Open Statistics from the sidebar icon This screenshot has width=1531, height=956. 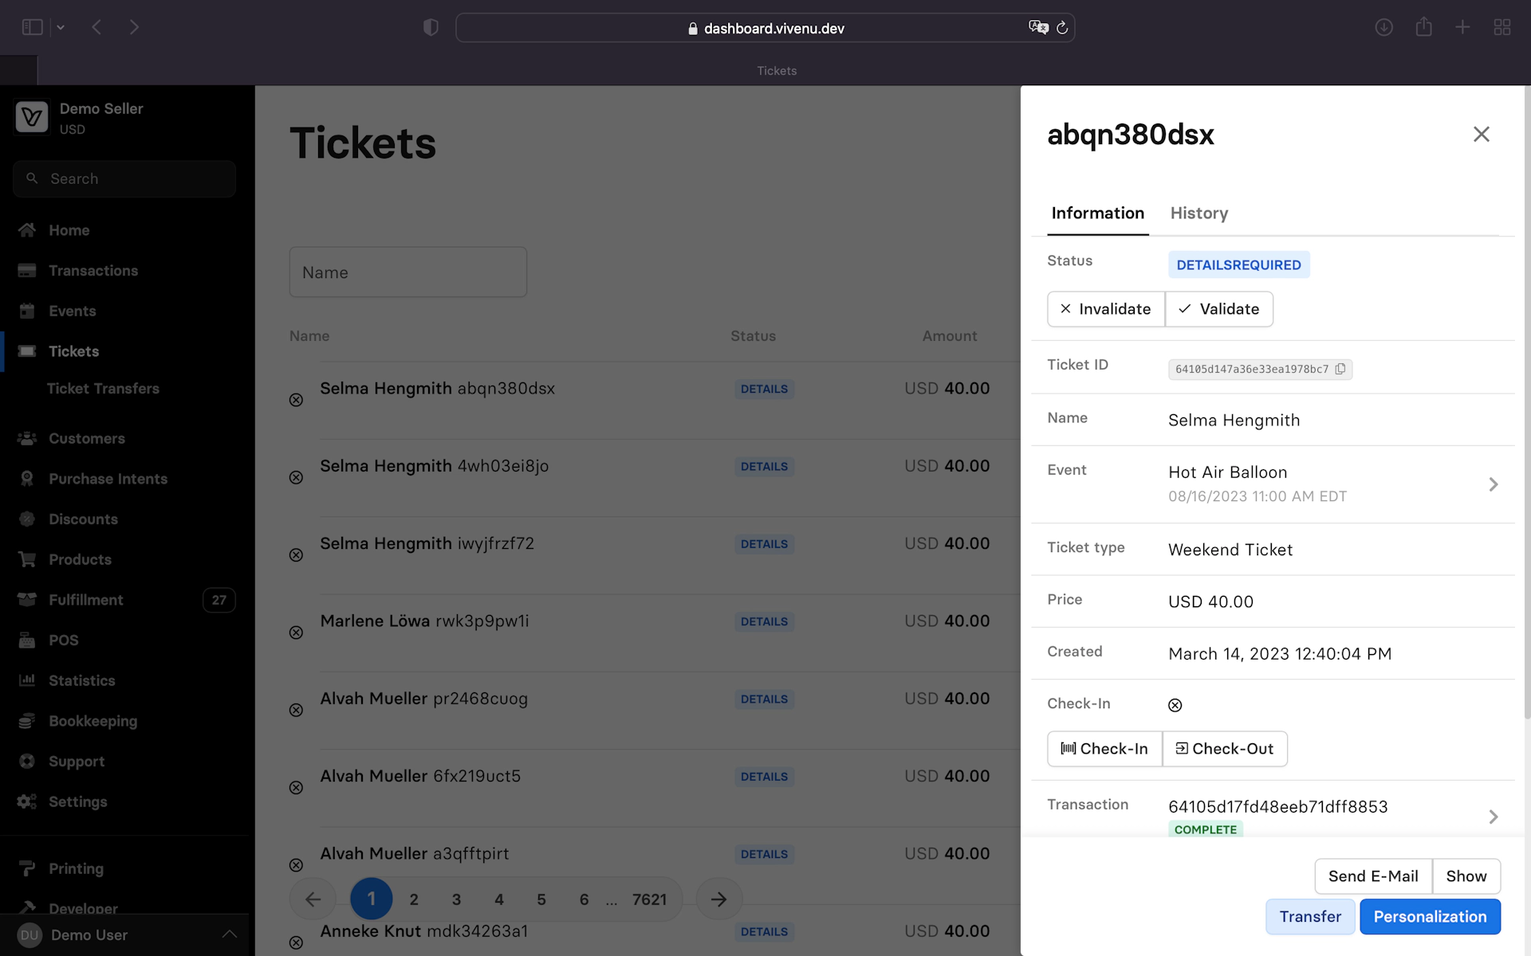click(27, 680)
